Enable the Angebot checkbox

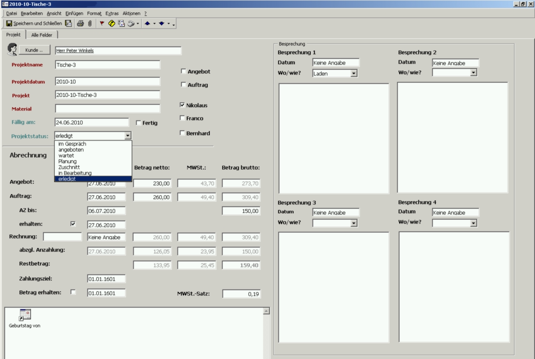(183, 71)
